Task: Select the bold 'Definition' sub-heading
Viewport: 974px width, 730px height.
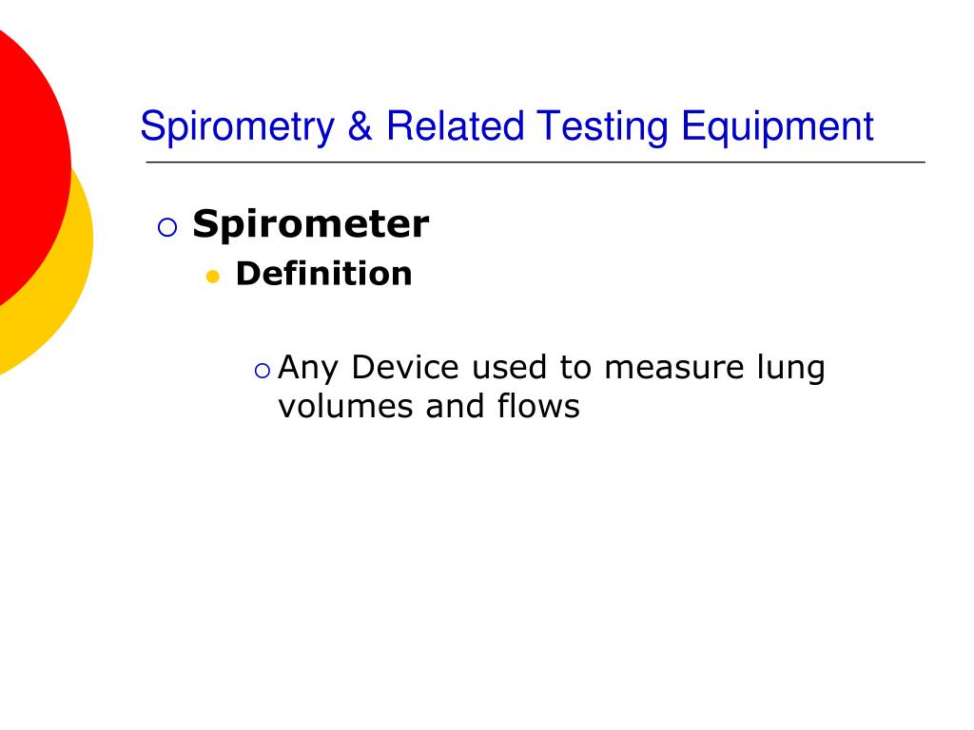Action: click(323, 274)
